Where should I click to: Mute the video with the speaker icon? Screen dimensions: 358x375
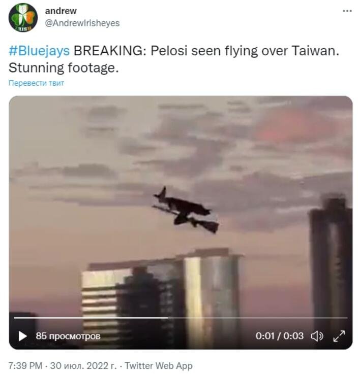coord(317,336)
